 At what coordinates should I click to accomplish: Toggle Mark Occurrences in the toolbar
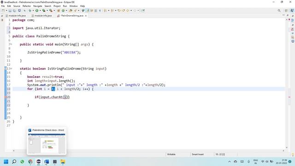tap(88, 11)
